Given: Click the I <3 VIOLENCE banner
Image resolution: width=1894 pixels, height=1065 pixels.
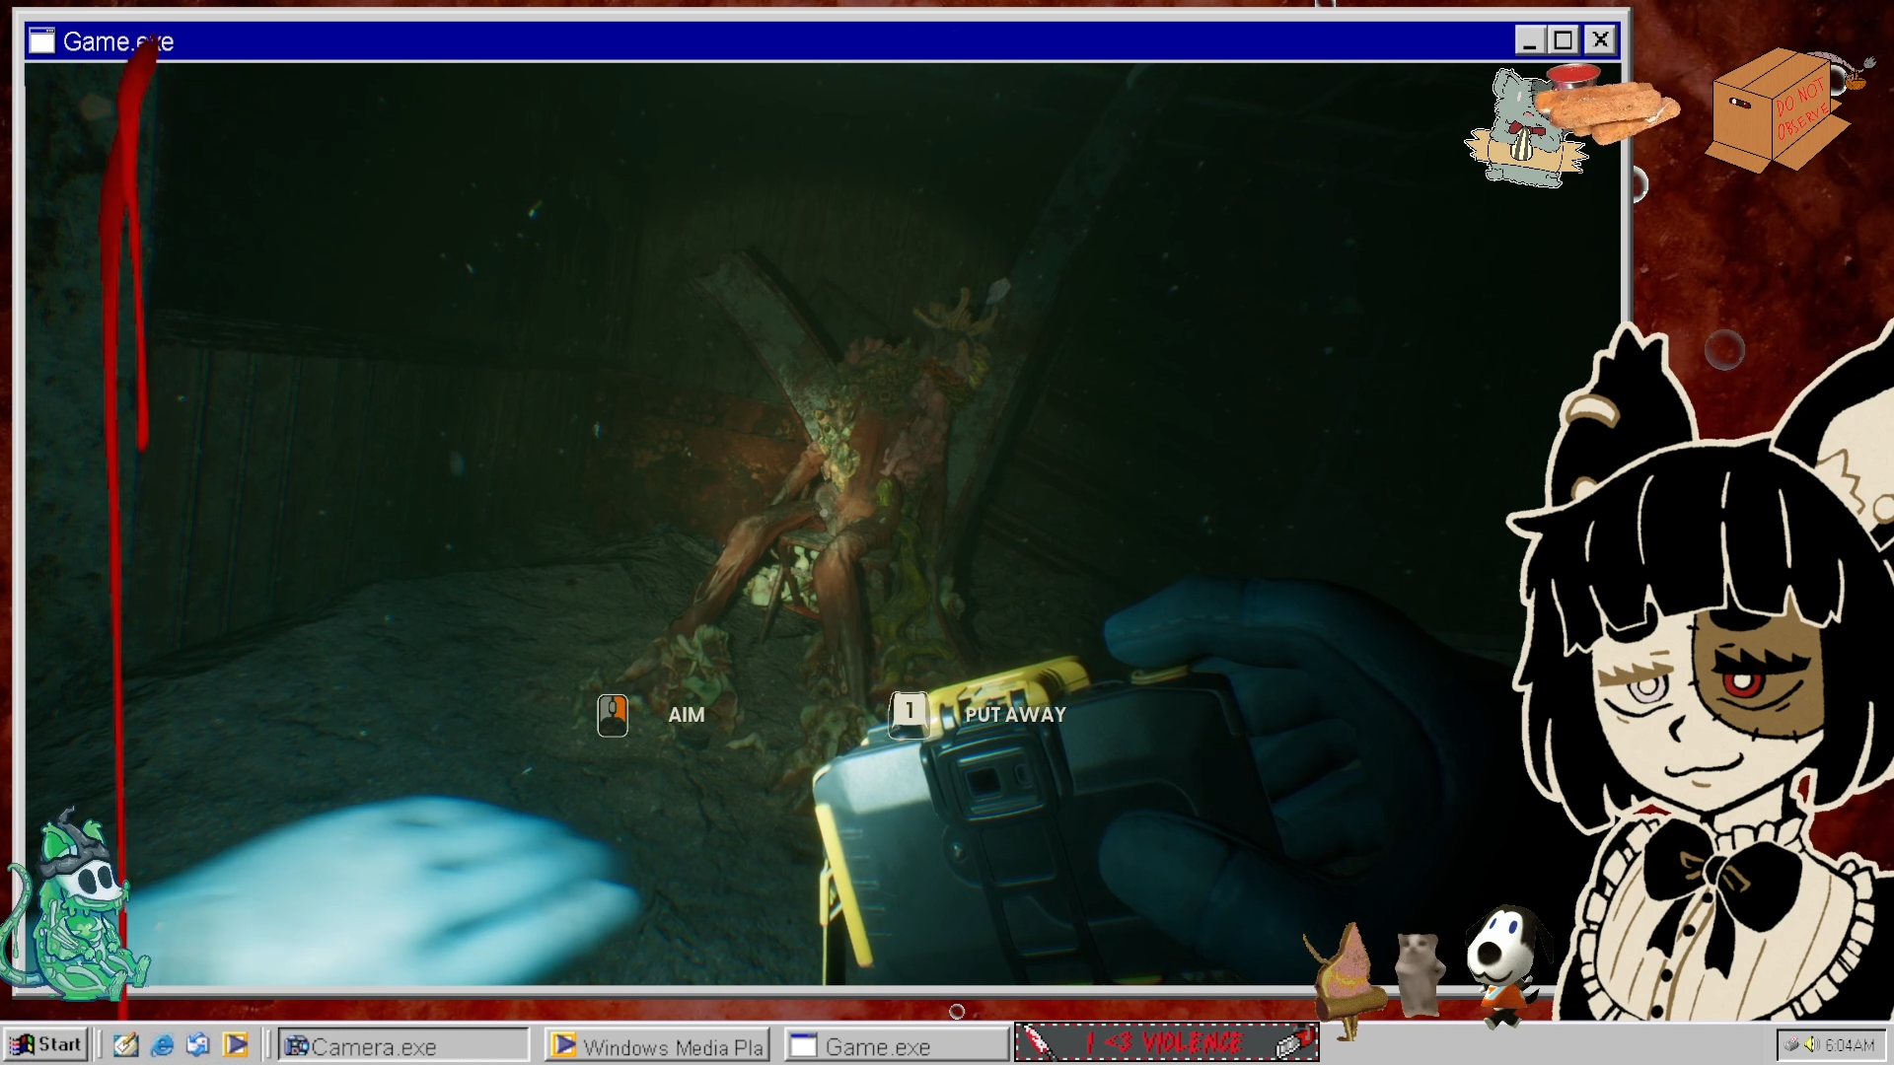Looking at the screenshot, I should [1166, 1042].
